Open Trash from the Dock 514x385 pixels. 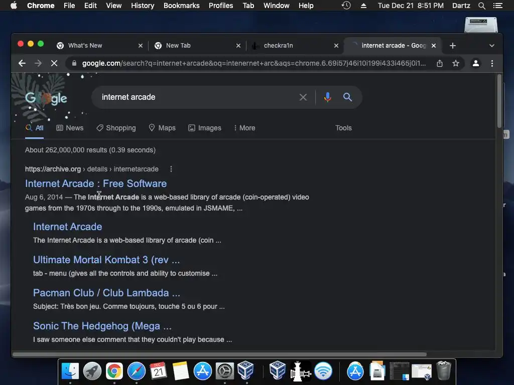(444, 370)
